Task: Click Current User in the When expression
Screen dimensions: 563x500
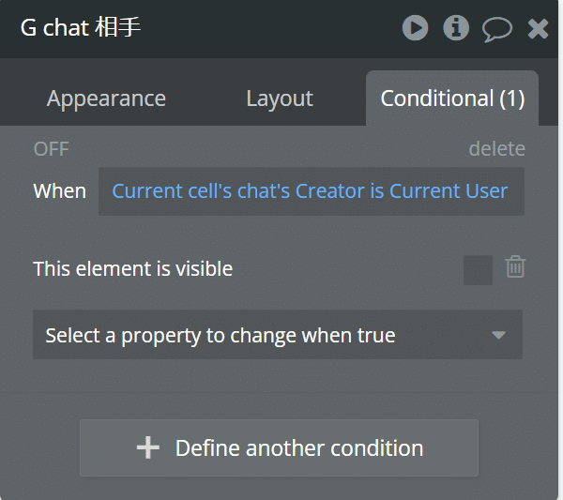Action: (x=449, y=191)
